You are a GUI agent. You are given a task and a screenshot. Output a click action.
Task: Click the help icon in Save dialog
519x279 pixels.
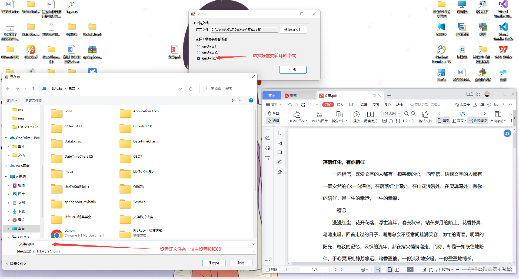click(251, 100)
